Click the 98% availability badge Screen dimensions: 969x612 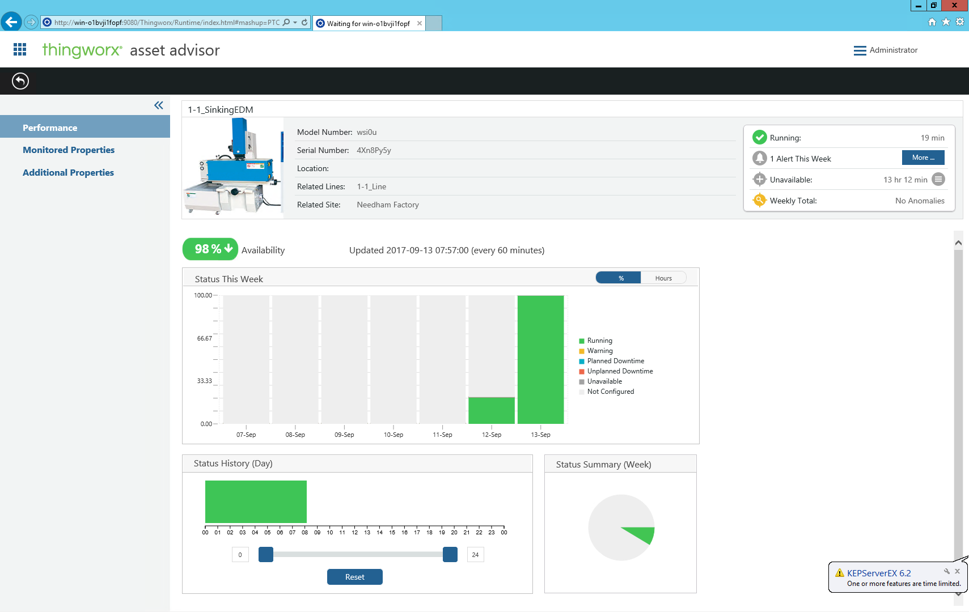pos(210,249)
